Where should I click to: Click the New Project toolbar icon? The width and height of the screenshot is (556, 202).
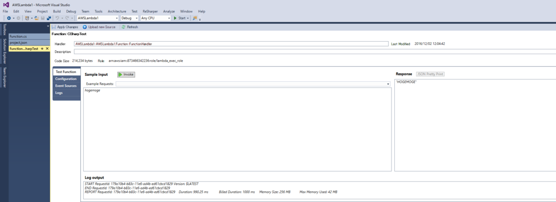click(27, 18)
